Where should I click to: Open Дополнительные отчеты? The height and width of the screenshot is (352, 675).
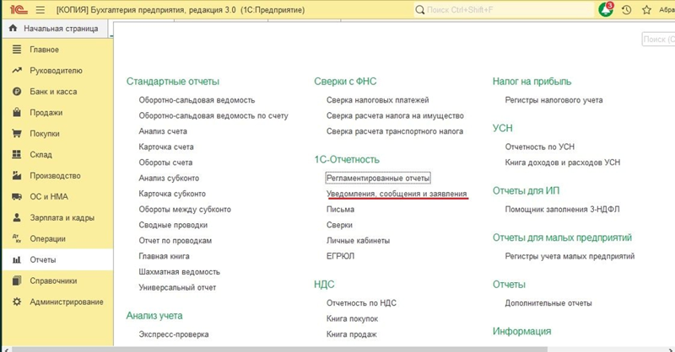548,303
